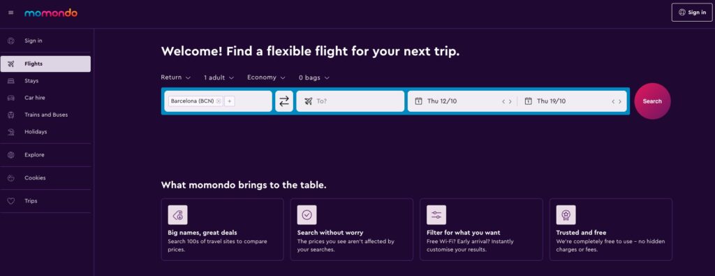Swap origin and destination airports
Screen dimensions: 715x276
tap(284, 101)
